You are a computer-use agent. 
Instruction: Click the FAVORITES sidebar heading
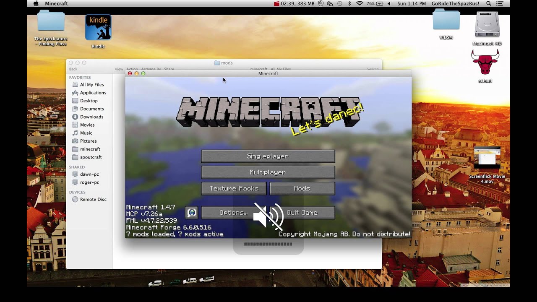coord(80,78)
